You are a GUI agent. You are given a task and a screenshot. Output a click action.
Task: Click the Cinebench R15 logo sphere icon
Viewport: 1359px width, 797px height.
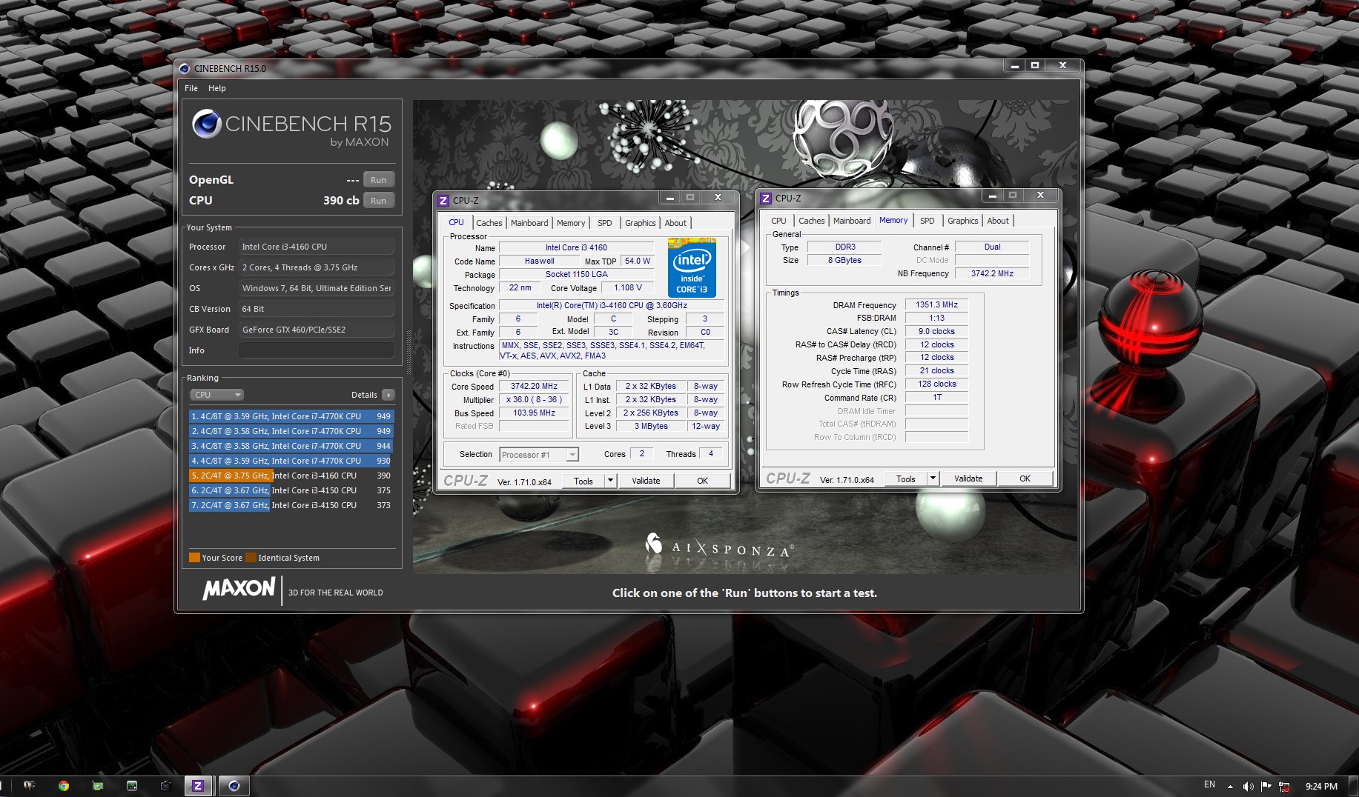tap(206, 124)
